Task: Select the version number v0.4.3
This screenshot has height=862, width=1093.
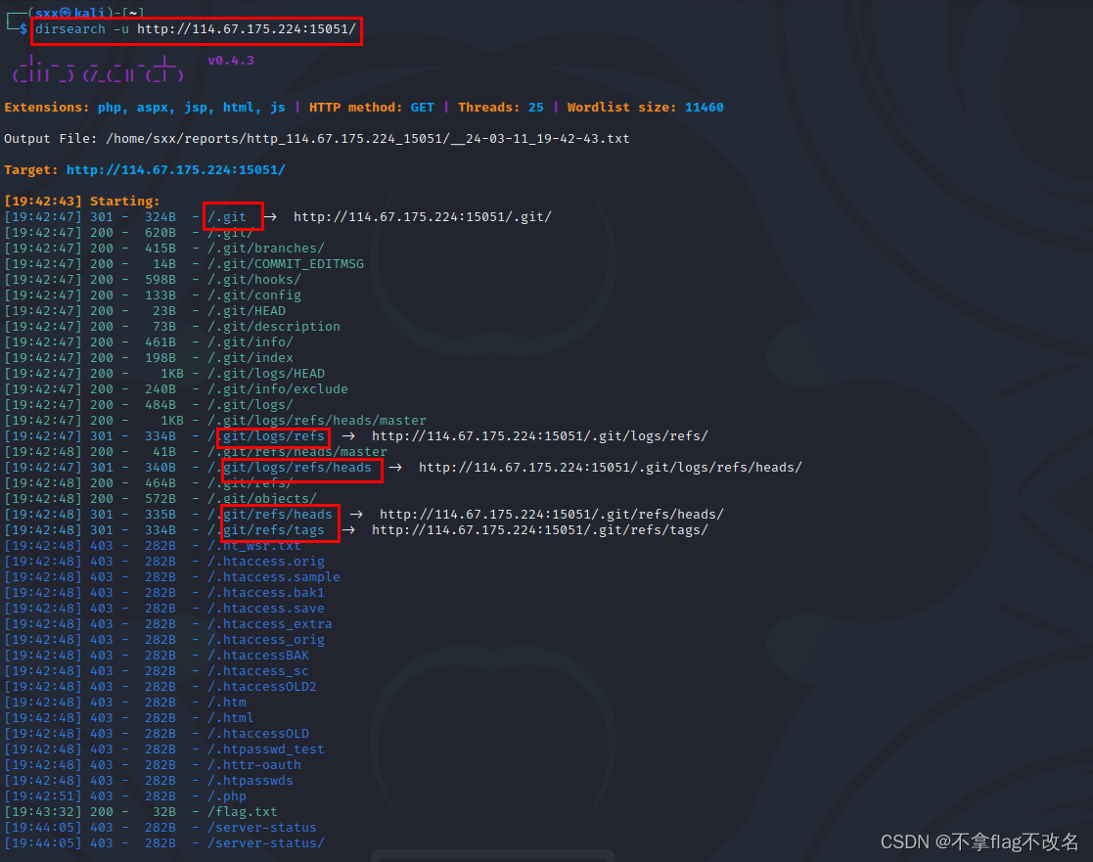Action: [231, 61]
